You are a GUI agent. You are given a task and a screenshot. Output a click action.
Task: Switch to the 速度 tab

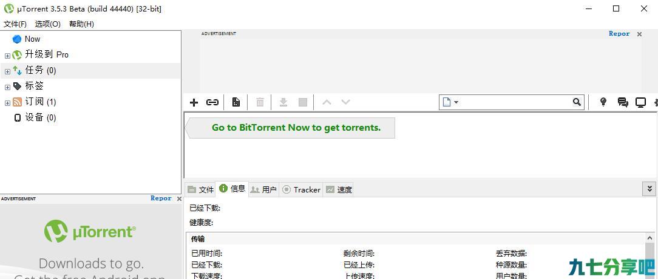[x=339, y=189]
